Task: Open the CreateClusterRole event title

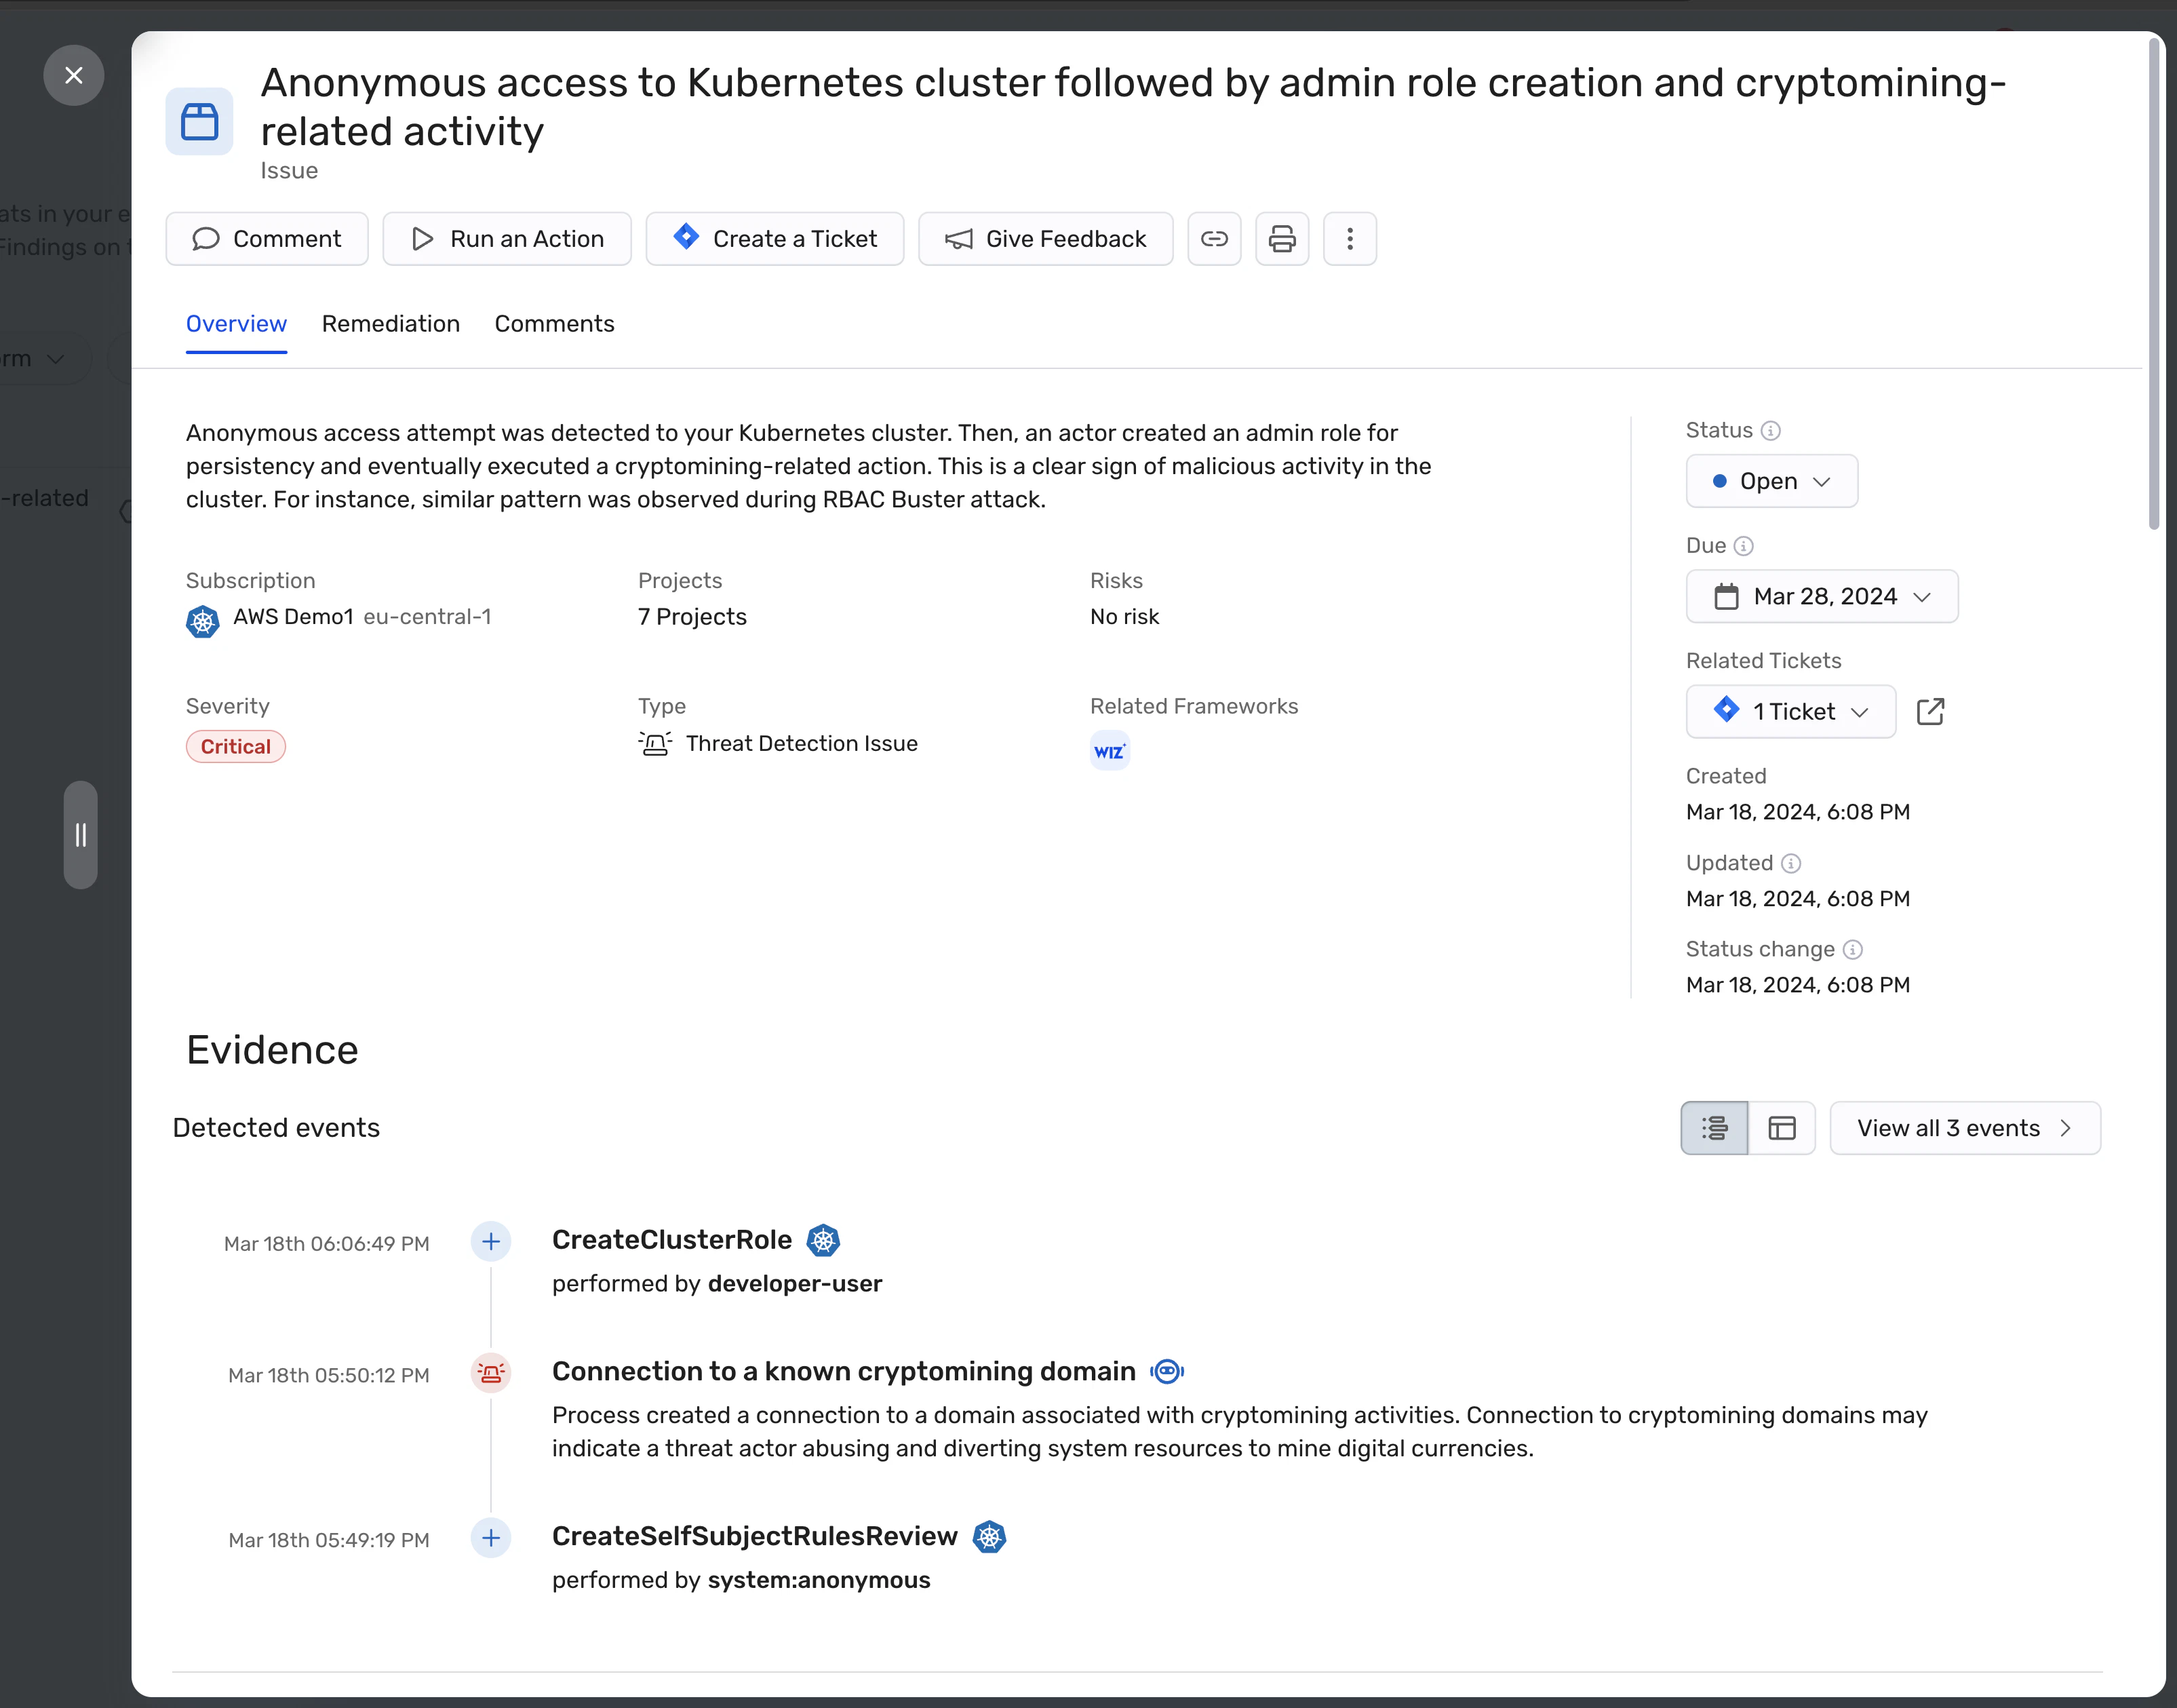Action: 671,1240
